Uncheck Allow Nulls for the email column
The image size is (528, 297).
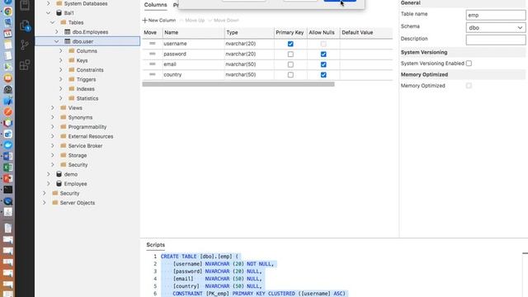[x=323, y=64]
